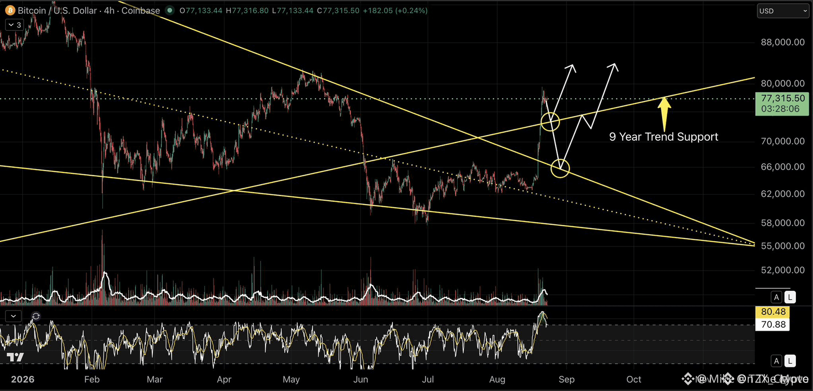Click the low price value L77,133.44

tap(292, 10)
